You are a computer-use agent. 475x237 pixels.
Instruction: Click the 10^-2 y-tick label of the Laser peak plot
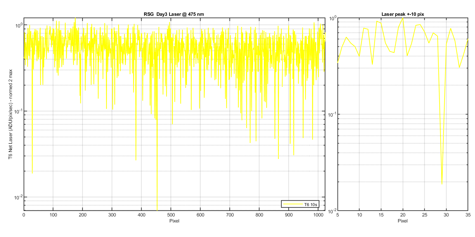click(x=332, y=210)
